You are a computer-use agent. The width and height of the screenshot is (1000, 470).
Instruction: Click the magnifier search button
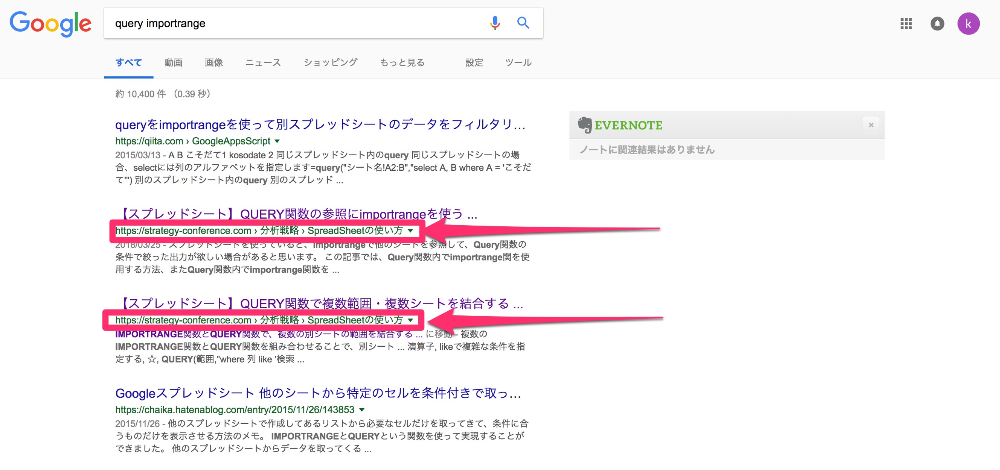point(523,23)
